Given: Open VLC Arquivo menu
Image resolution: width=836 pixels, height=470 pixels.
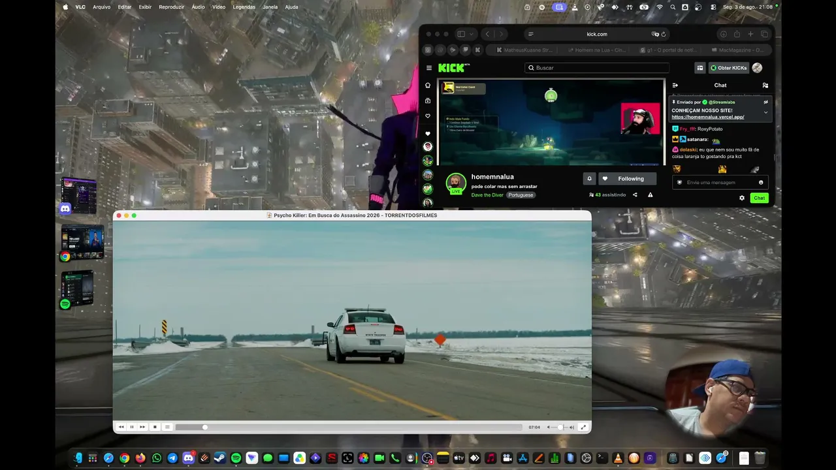Looking at the screenshot, I should click(101, 7).
